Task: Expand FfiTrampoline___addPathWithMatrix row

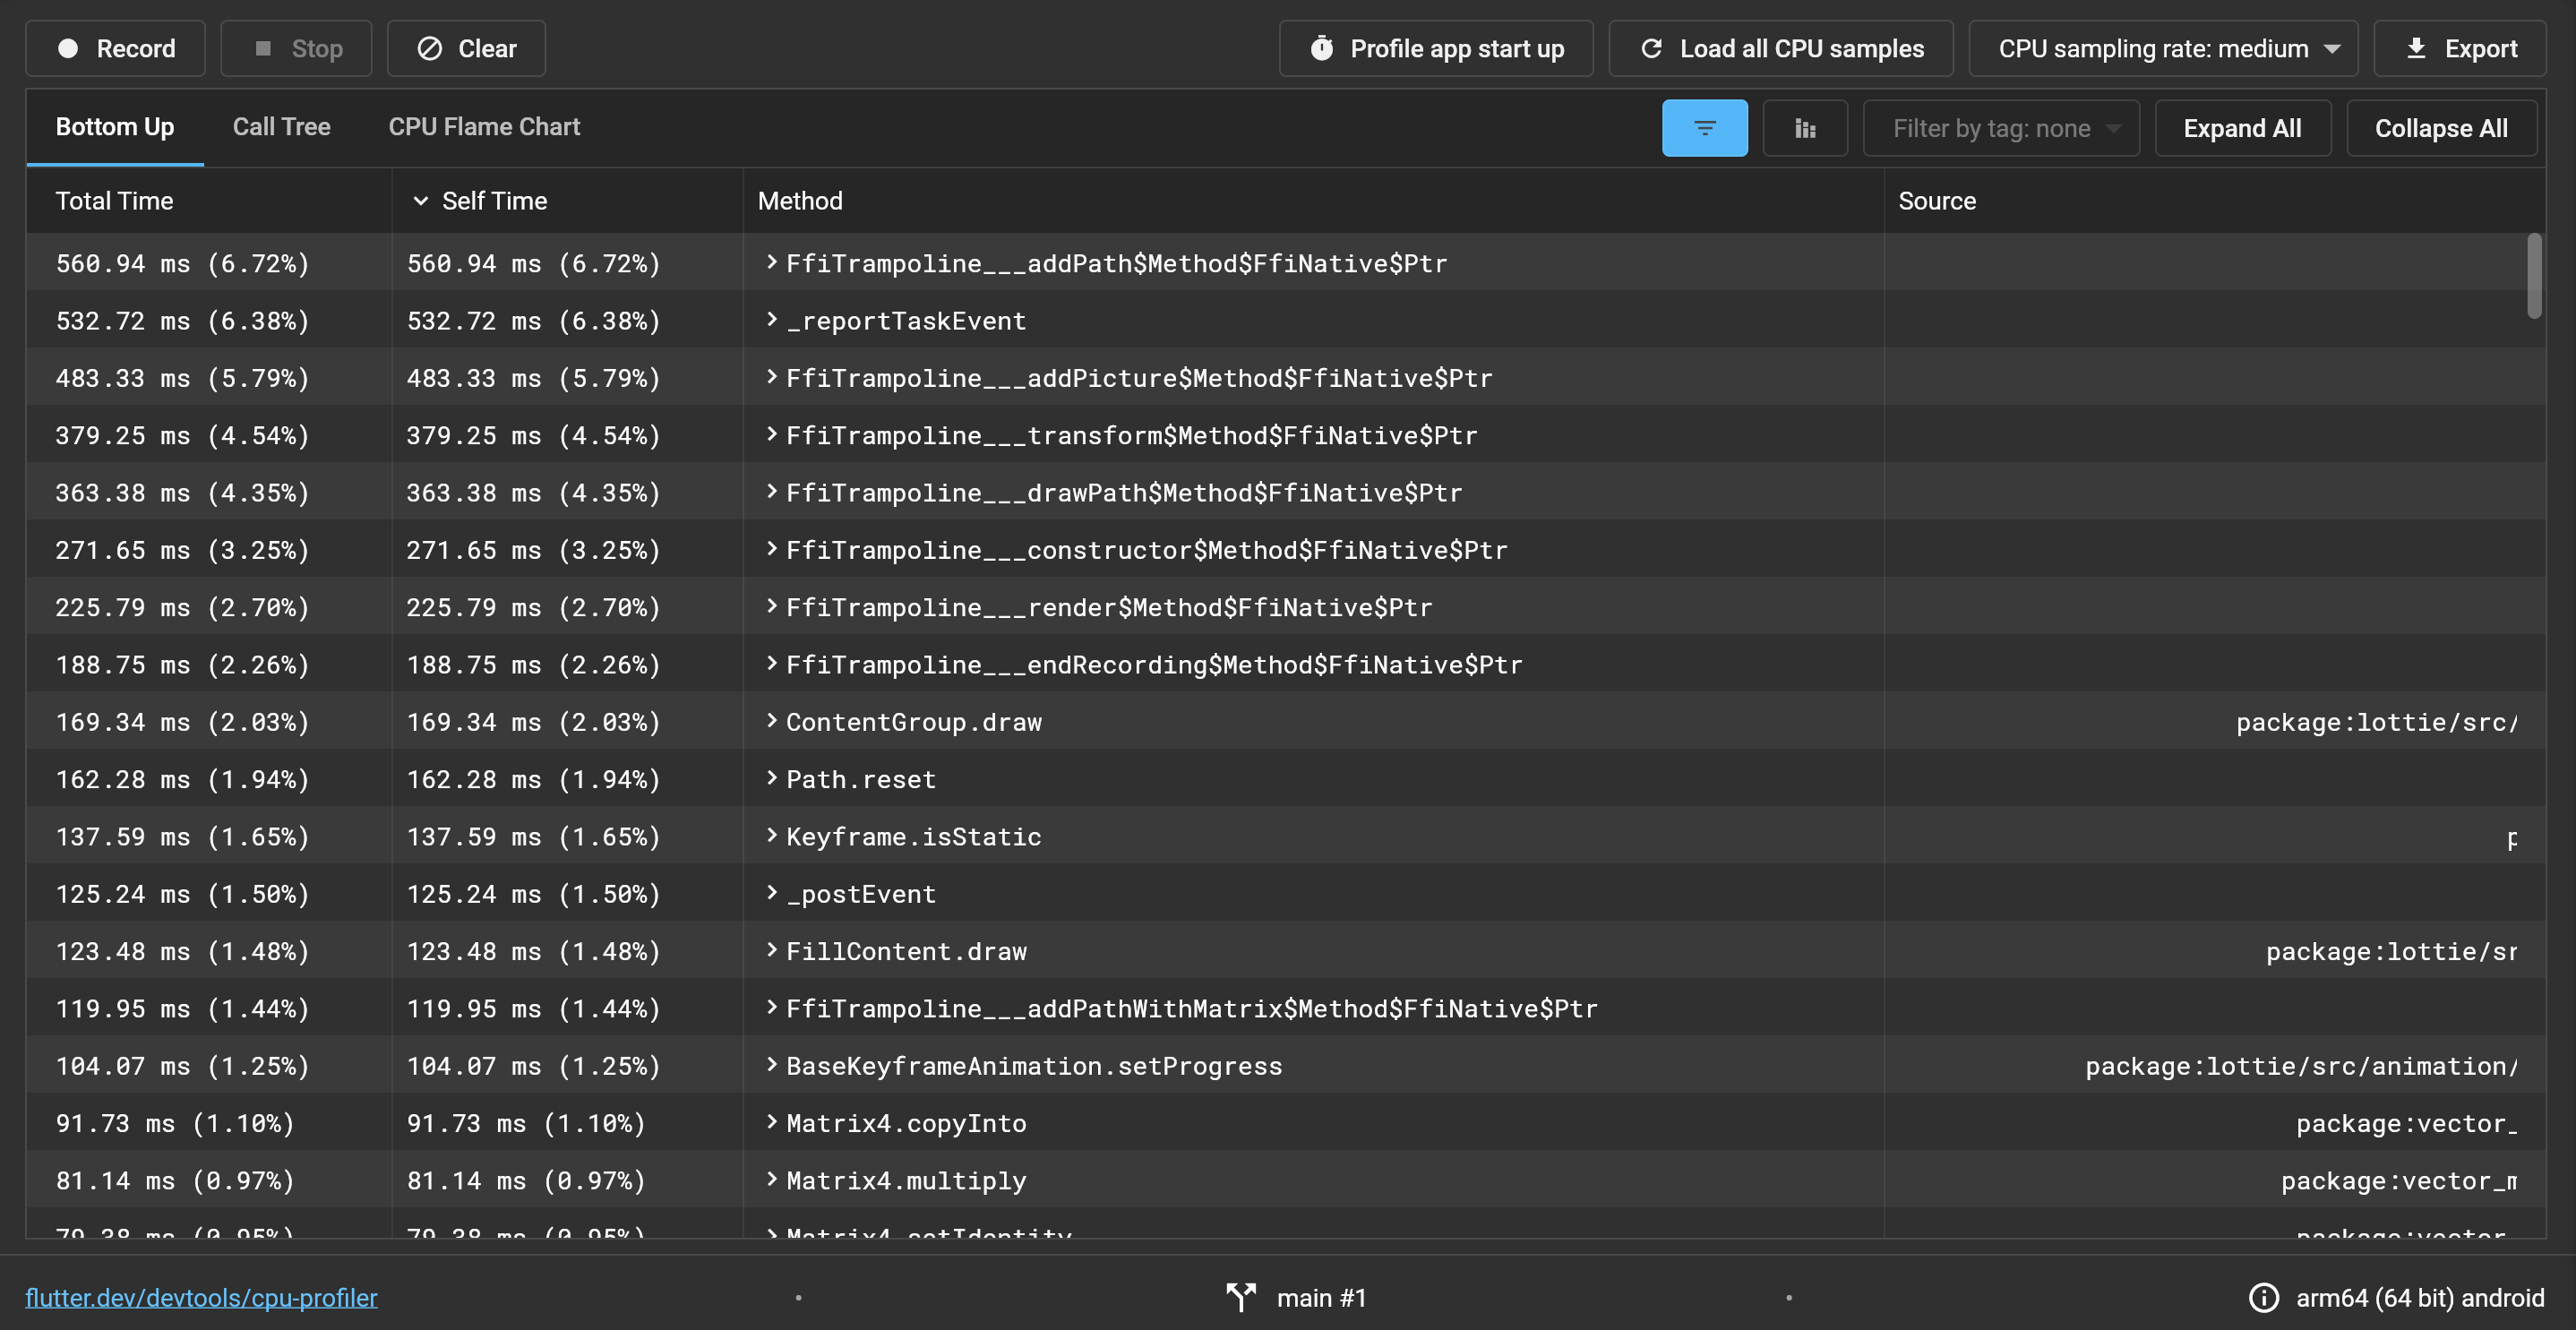Action: click(772, 1007)
